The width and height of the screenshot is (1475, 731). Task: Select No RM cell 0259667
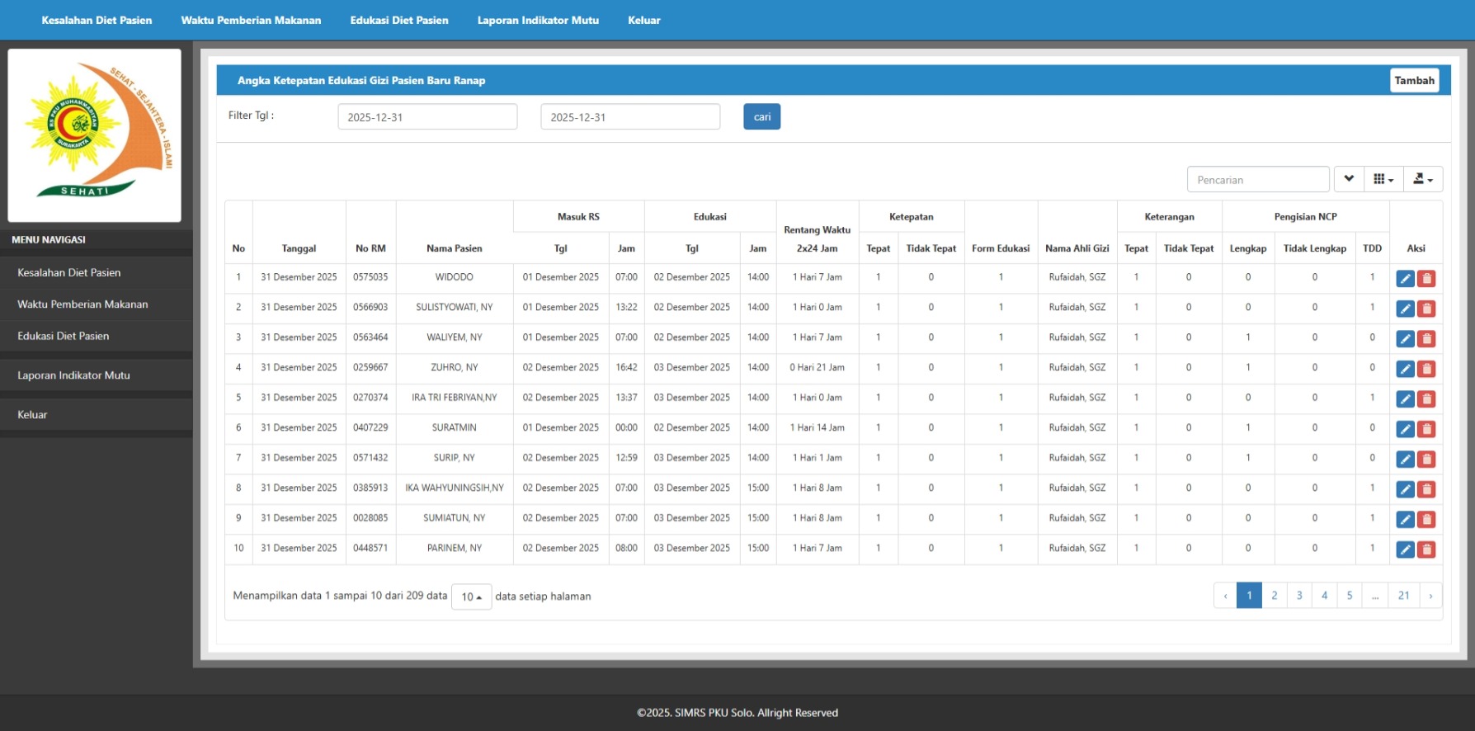370,367
